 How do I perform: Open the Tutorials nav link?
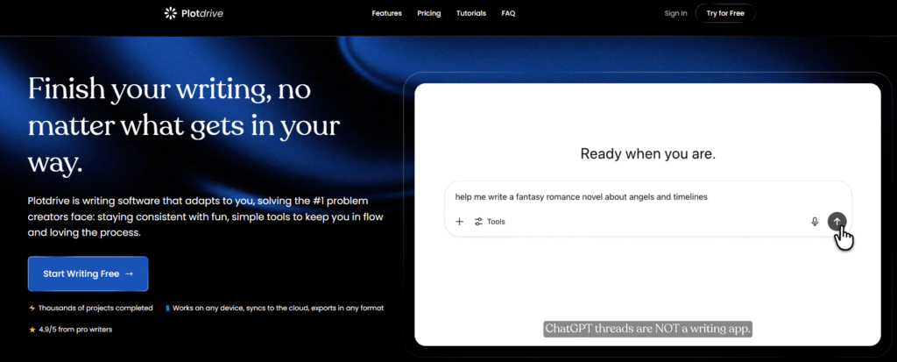[x=471, y=13]
